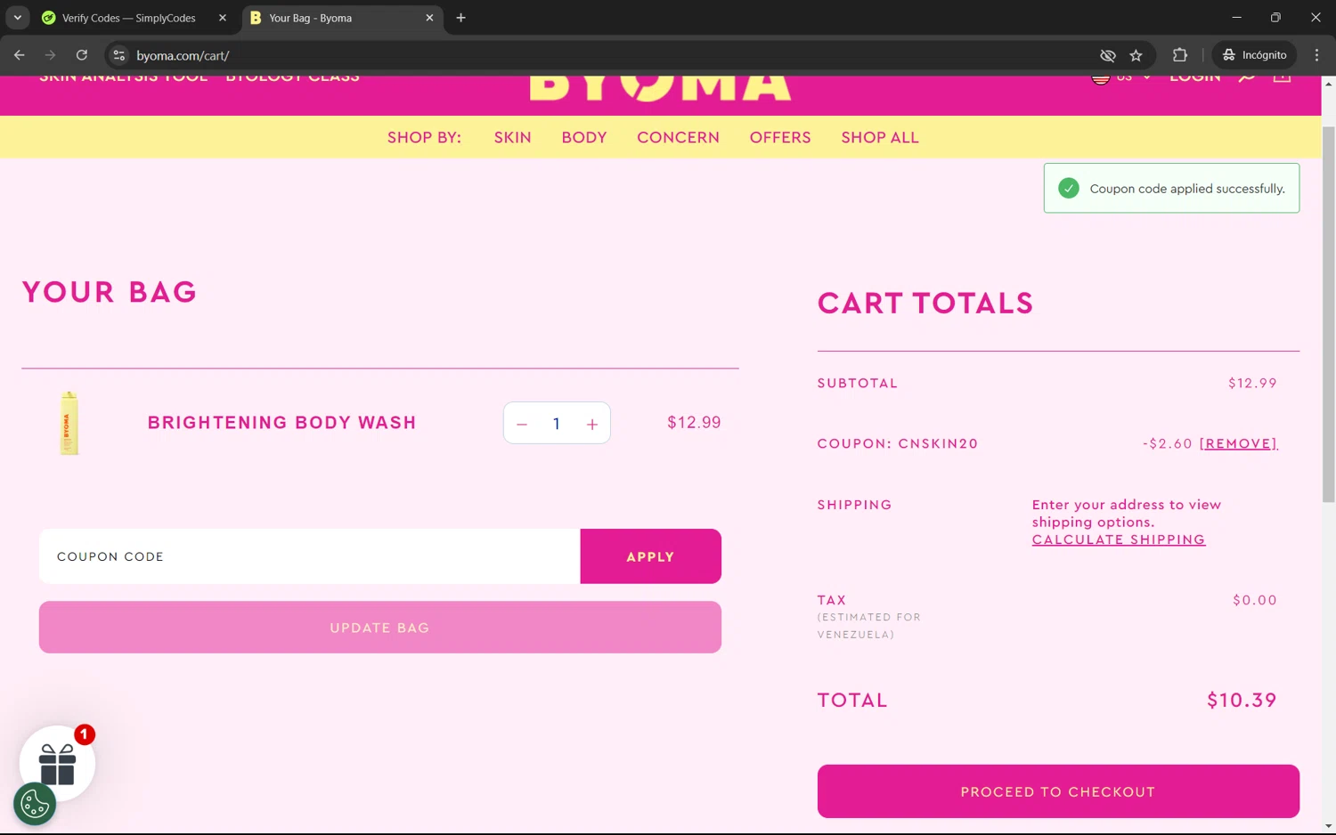The height and width of the screenshot is (835, 1336).
Task: Increase body wash quantity with plus
Action: [592, 425]
